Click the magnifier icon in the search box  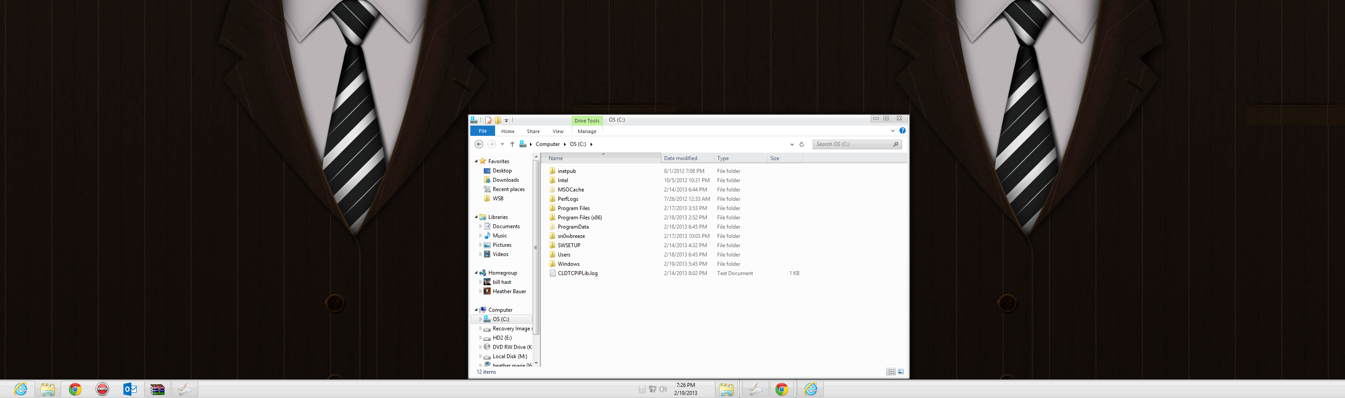896,144
